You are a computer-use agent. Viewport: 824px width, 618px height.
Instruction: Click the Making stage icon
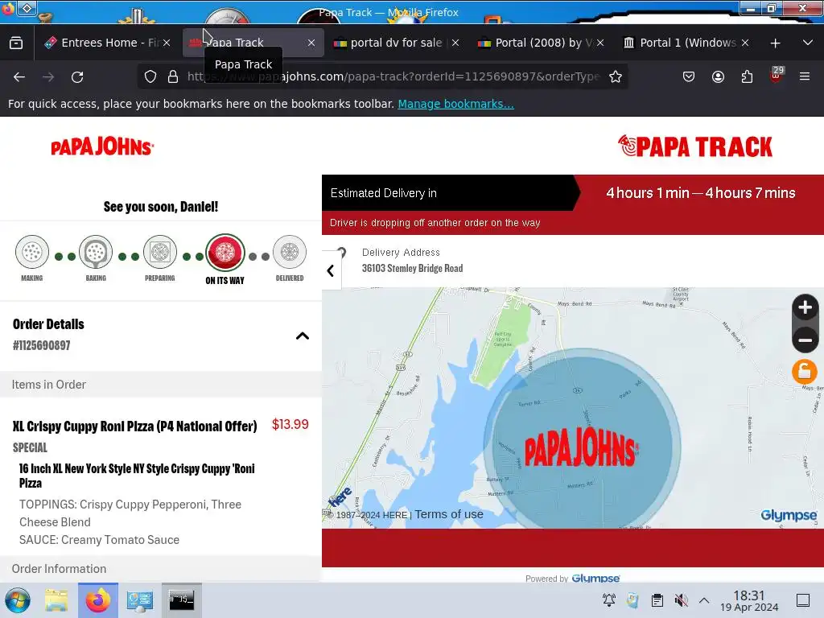[x=32, y=252]
